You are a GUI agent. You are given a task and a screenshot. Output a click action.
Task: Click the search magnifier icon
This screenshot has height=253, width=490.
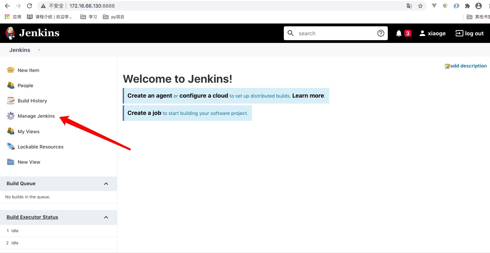291,33
